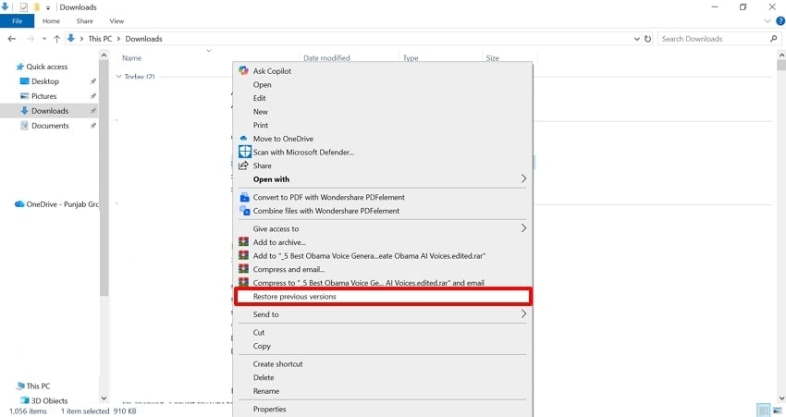Click Downloads in the address bar
The image size is (786, 417).
coord(144,39)
